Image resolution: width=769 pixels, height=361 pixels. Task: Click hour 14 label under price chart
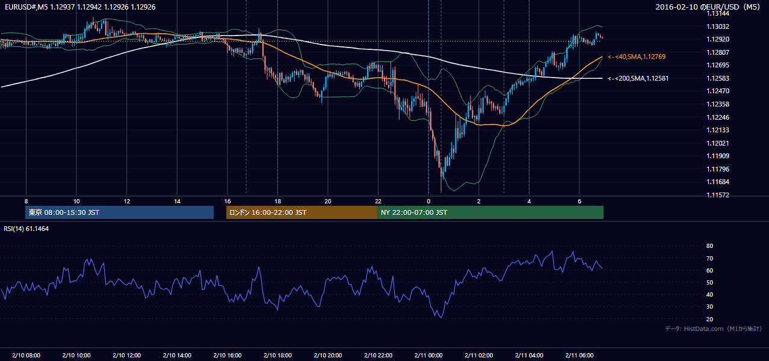click(177, 201)
